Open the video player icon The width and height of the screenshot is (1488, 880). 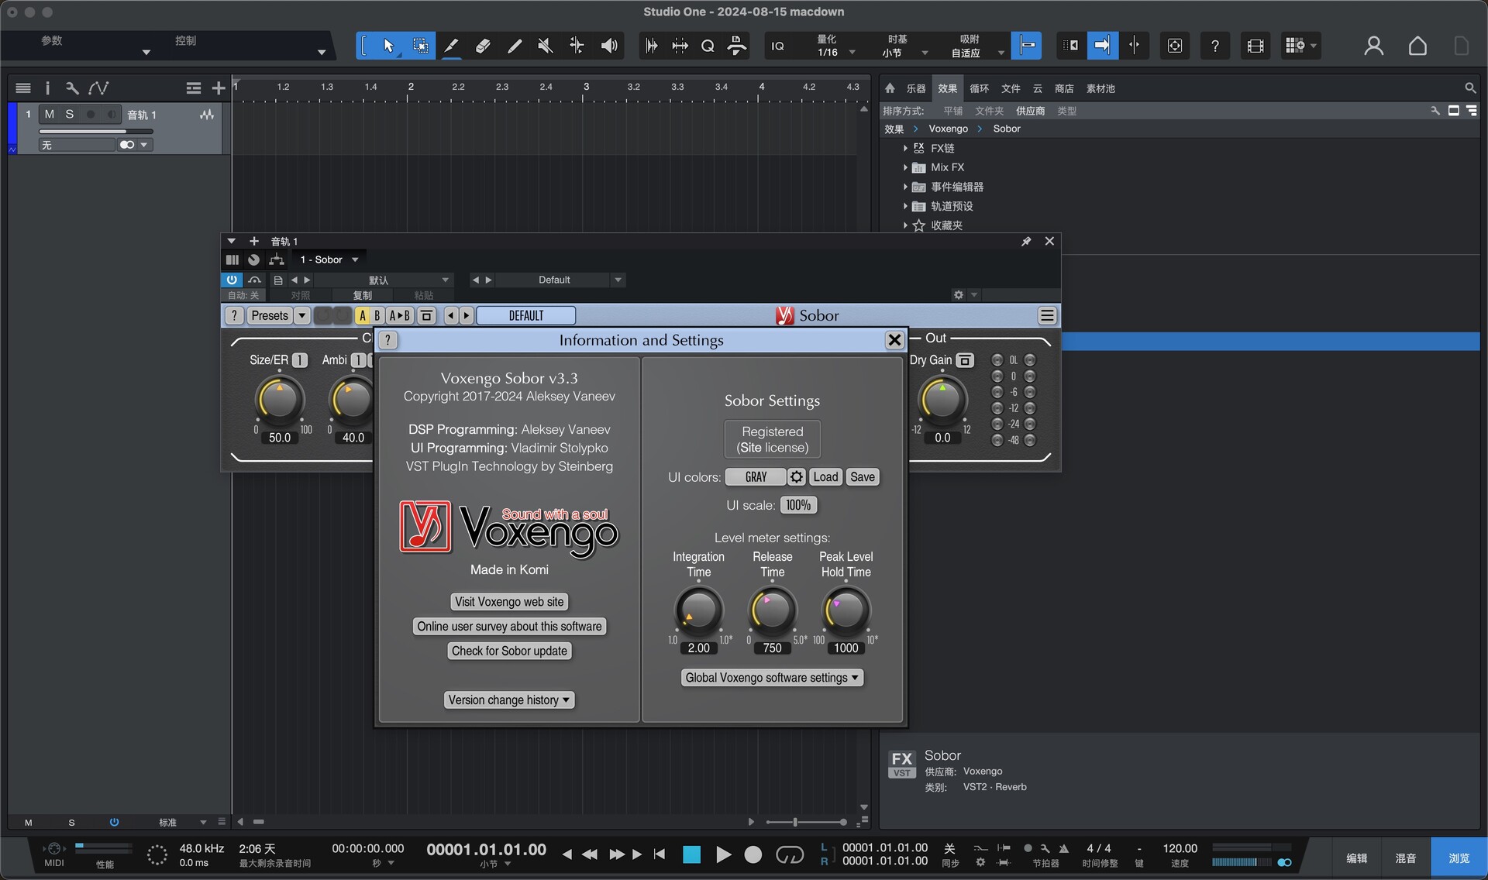coord(1255,46)
